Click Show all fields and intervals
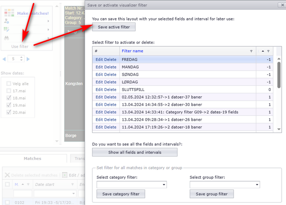Image resolution: width=286 pixels, height=205 pixels. click(x=134, y=152)
